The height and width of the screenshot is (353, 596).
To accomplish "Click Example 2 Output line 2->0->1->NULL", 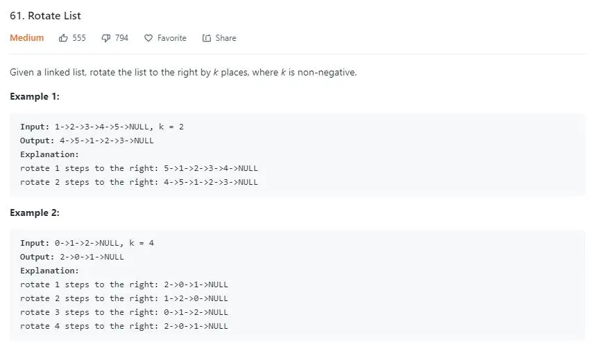I will [x=72, y=257].
